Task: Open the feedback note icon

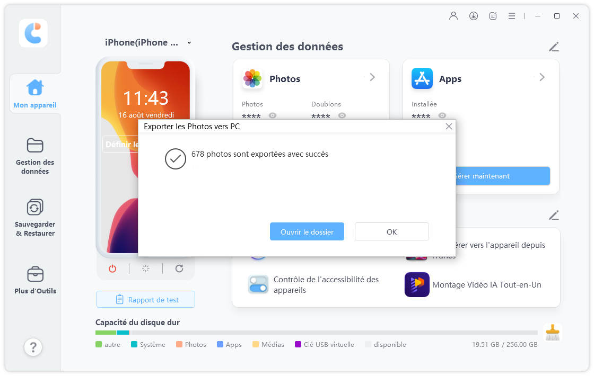Action: pos(493,16)
